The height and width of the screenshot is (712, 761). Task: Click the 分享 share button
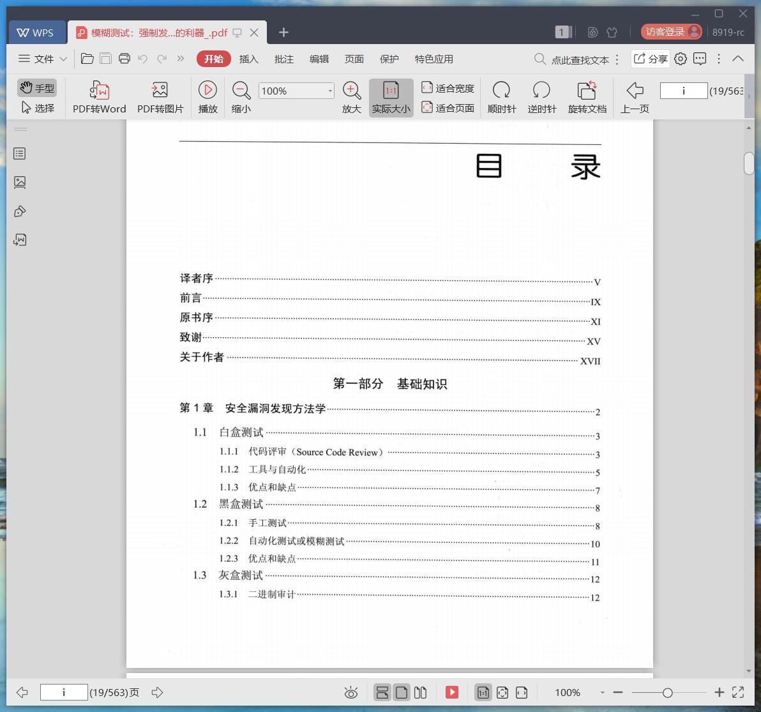651,59
